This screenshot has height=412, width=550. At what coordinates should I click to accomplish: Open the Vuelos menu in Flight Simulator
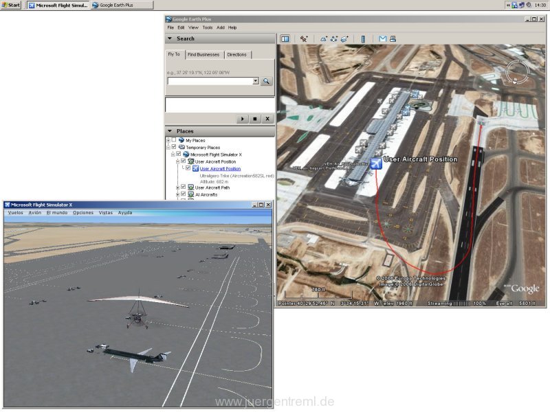tap(15, 213)
